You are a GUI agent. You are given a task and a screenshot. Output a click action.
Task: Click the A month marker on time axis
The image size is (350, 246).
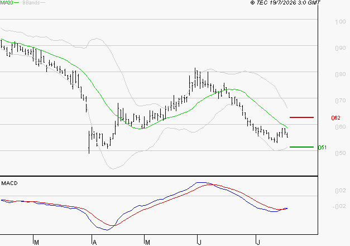pos(95,243)
